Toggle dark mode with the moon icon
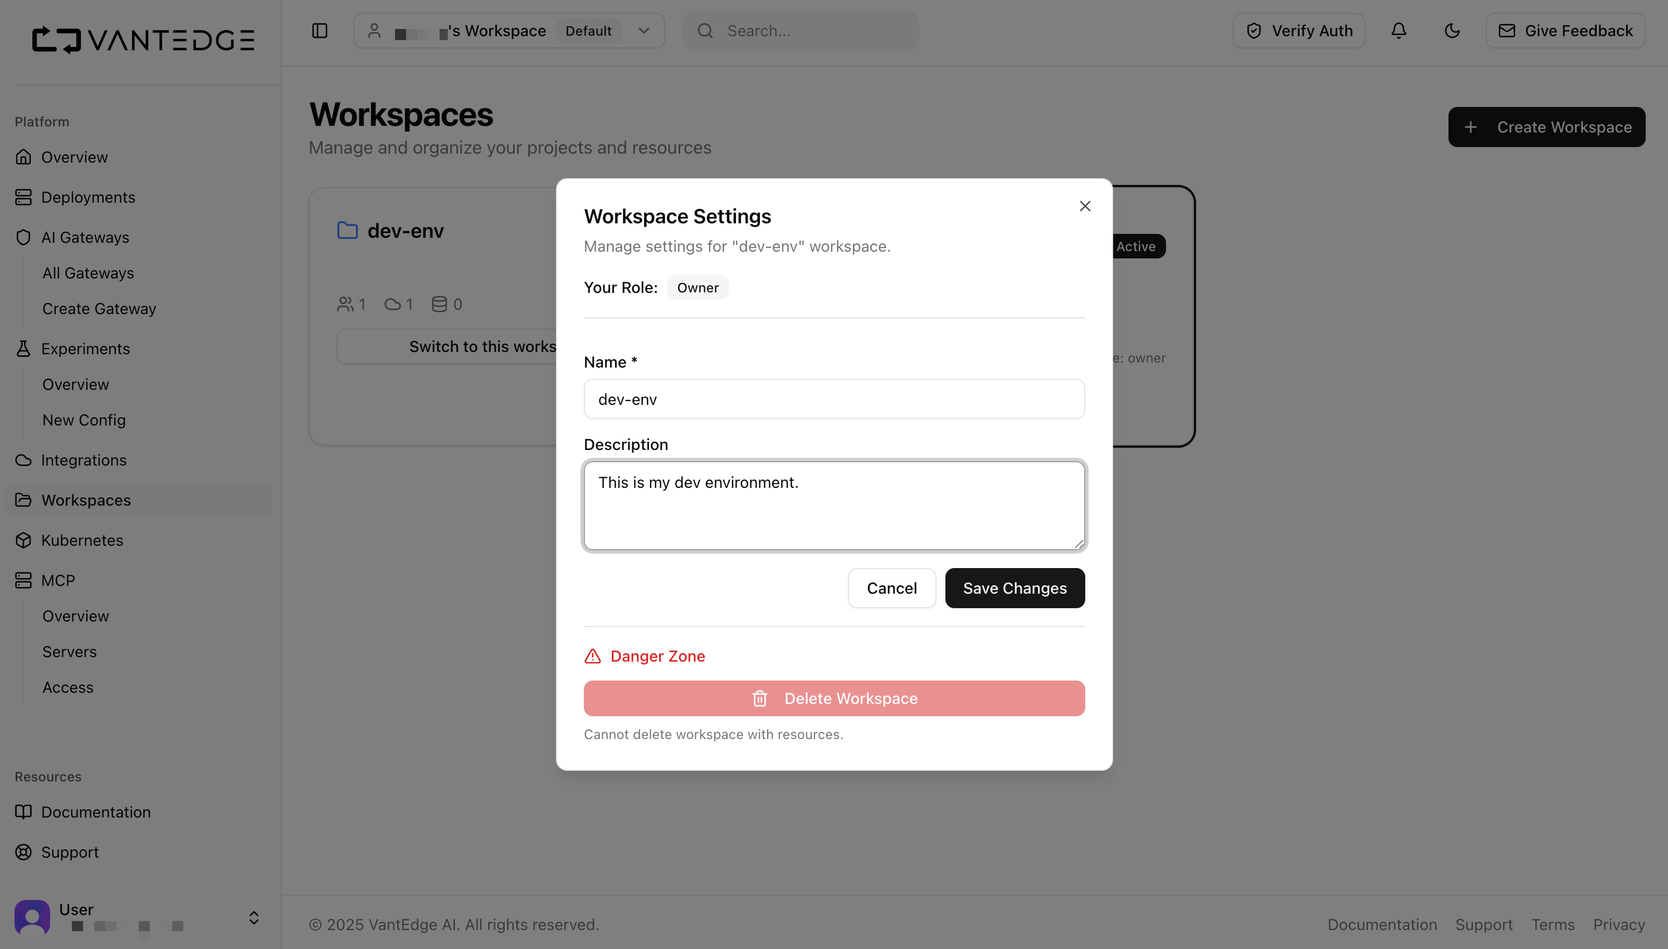This screenshot has height=949, width=1668. pyautogui.click(x=1452, y=30)
